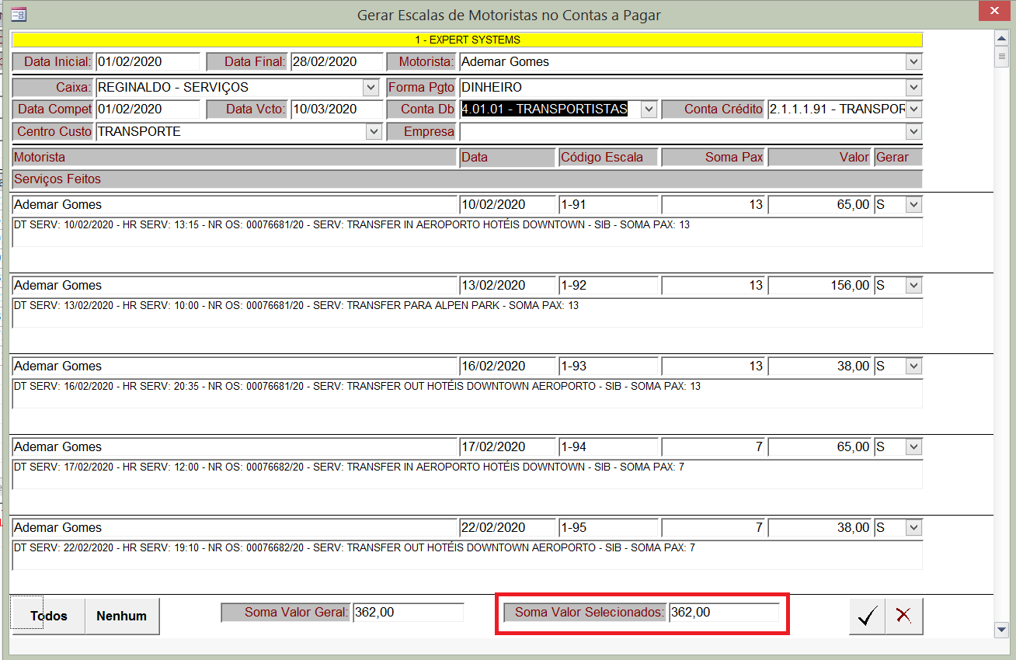Click the vertical scrollbar thumb
The height and width of the screenshot is (660, 1016).
(x=1001, y=57)
